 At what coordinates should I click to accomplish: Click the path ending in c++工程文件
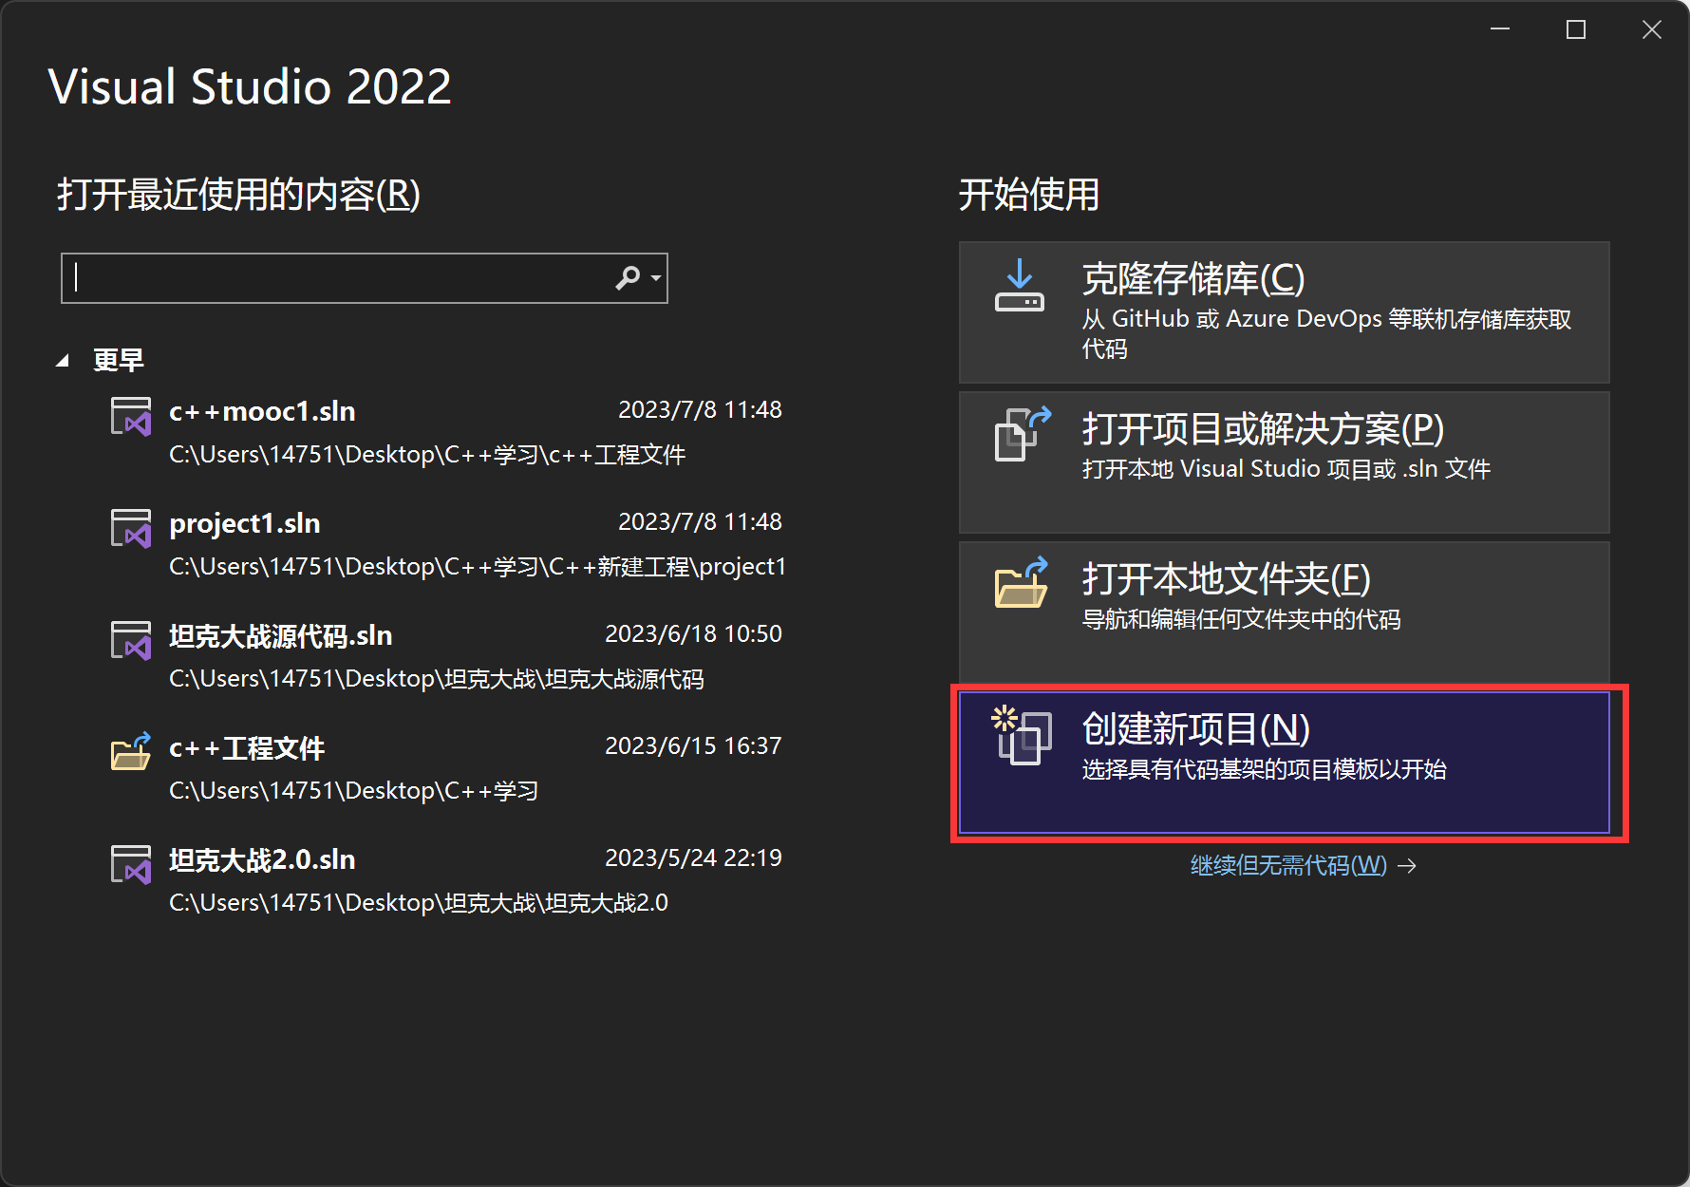pos(427,455)
